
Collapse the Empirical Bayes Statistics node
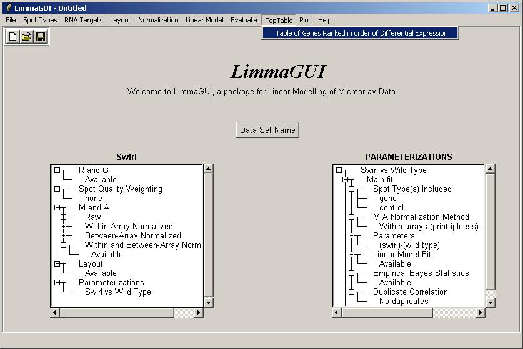[x=352, y=273]
